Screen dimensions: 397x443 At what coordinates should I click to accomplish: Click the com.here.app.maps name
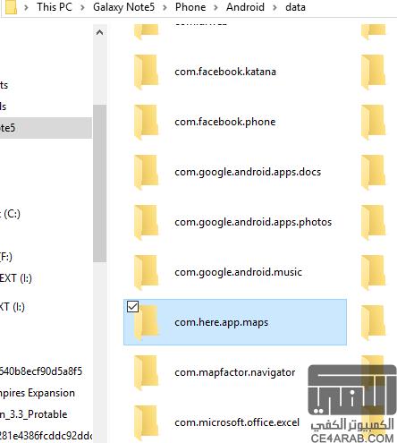point(222,322)
